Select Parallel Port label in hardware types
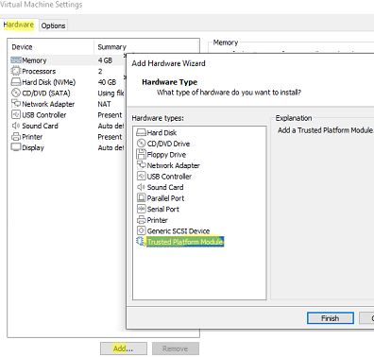Viewport: 374px width, 357px height. coord(165,198)
